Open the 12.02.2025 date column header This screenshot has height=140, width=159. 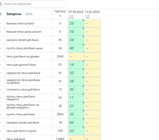[x=92, y=12]
